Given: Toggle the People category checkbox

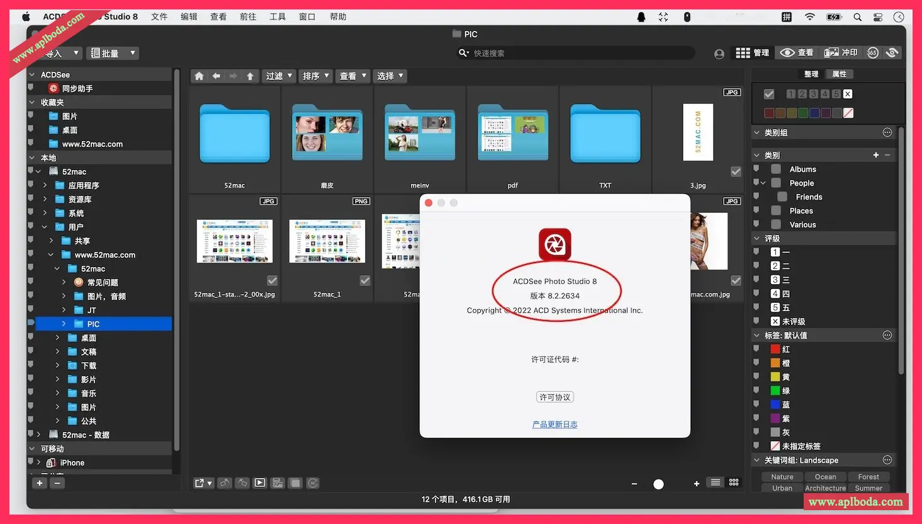Looking at the screenshot, I should click(777, 183).
